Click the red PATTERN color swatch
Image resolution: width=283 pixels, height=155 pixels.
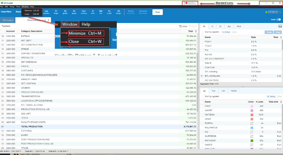click(252, 115)
